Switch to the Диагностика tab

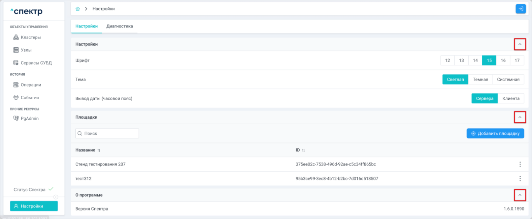point(120,26)
